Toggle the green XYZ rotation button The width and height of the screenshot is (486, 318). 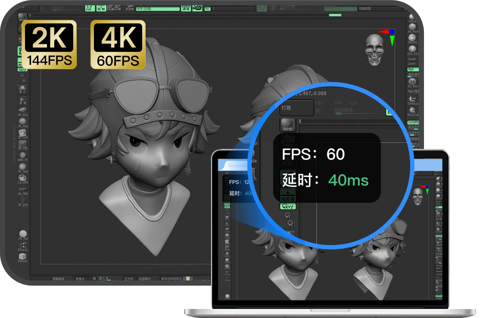(288, 207)
